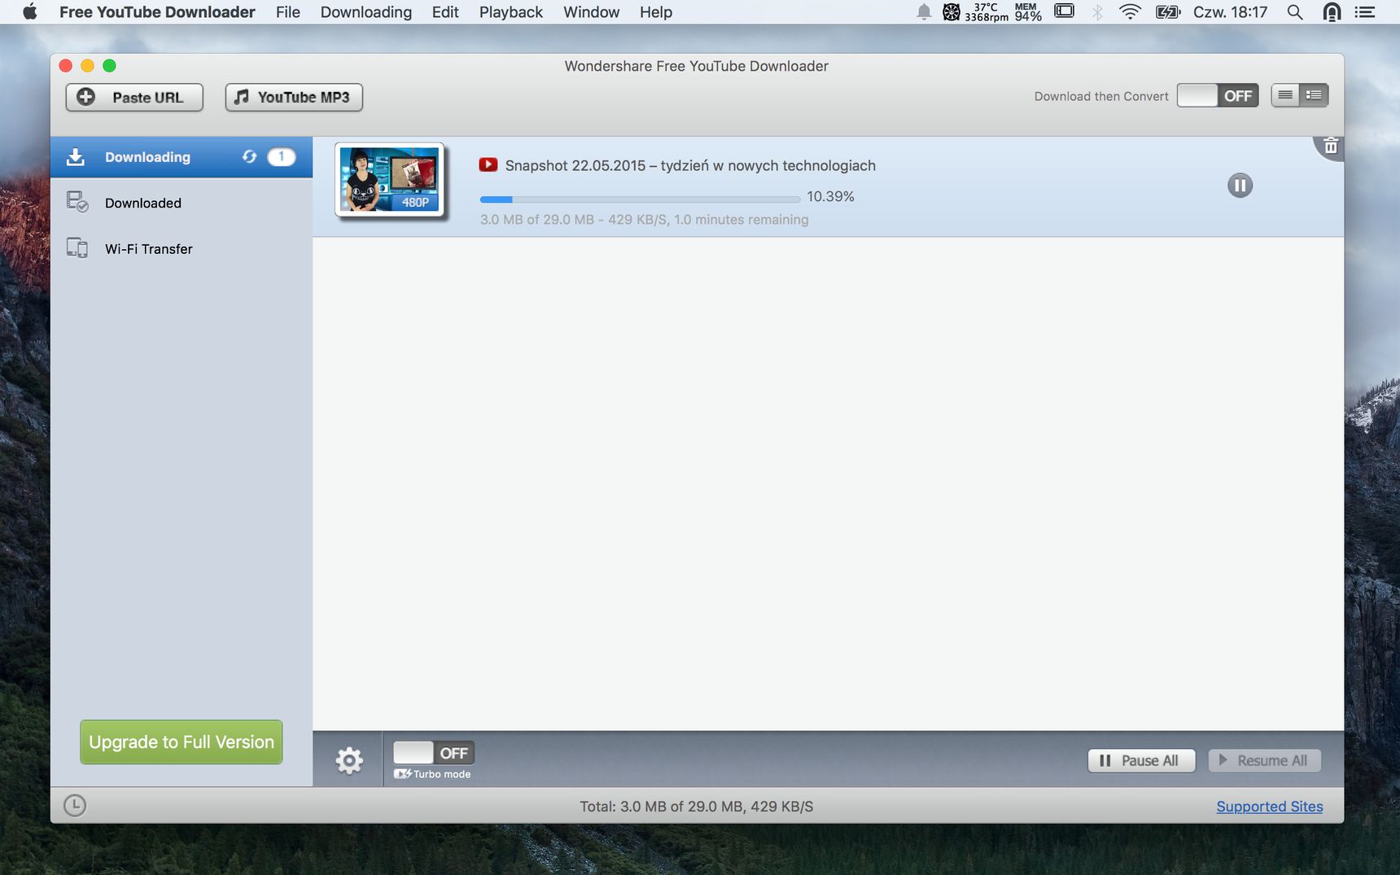The height and width of the screenshot is (875, 1400).
Task: Toggle the Turbo mode switch
Action: coord(433,753)
